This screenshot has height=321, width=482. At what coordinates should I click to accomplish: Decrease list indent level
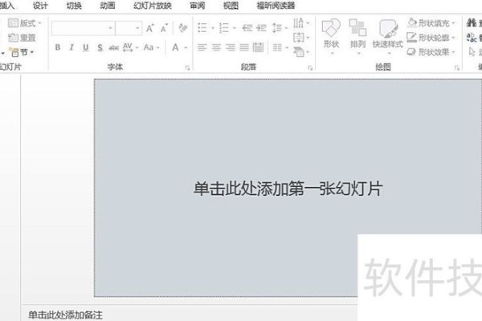click(x=247, y=28)
